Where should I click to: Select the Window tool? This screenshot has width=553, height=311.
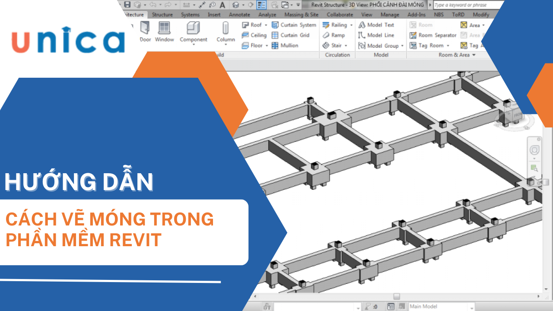pos(164,32)
